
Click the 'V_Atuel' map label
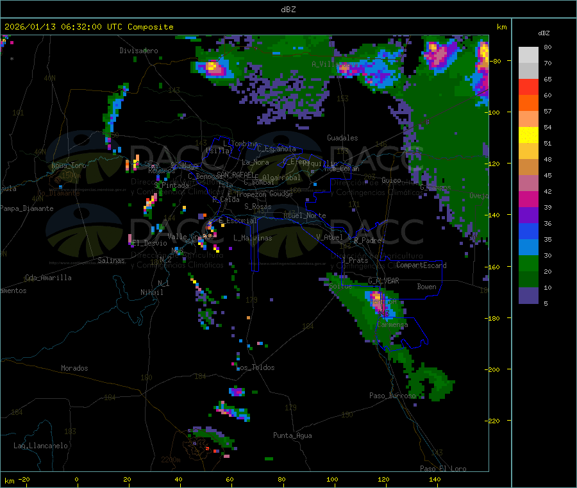330,237
